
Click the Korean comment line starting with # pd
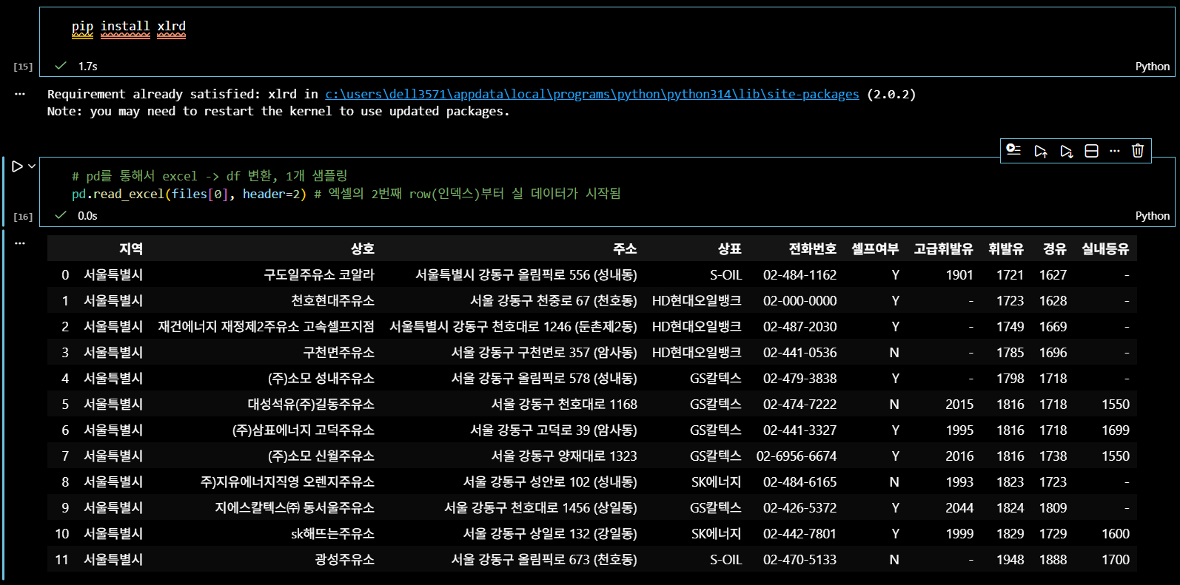click(x=209, y=176)
